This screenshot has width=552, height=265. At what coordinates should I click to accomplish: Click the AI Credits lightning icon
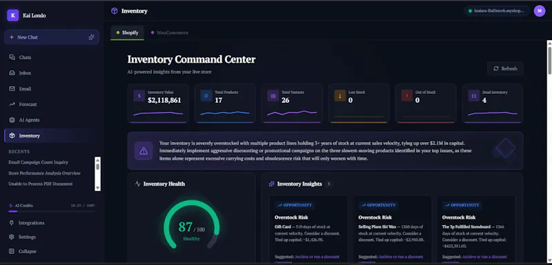(11, 206)
